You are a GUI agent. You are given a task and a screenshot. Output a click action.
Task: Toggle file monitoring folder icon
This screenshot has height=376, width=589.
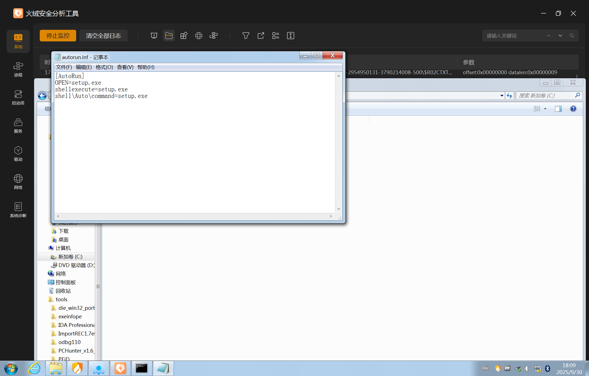tap(169, 36)
